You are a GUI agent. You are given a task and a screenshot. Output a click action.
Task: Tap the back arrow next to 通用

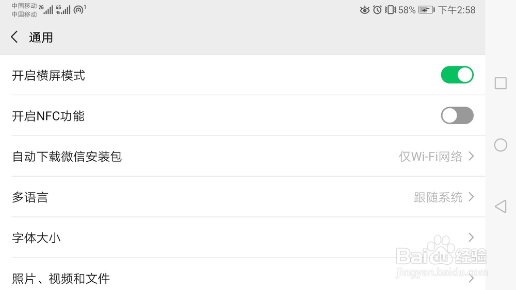[x=14, y=37]
